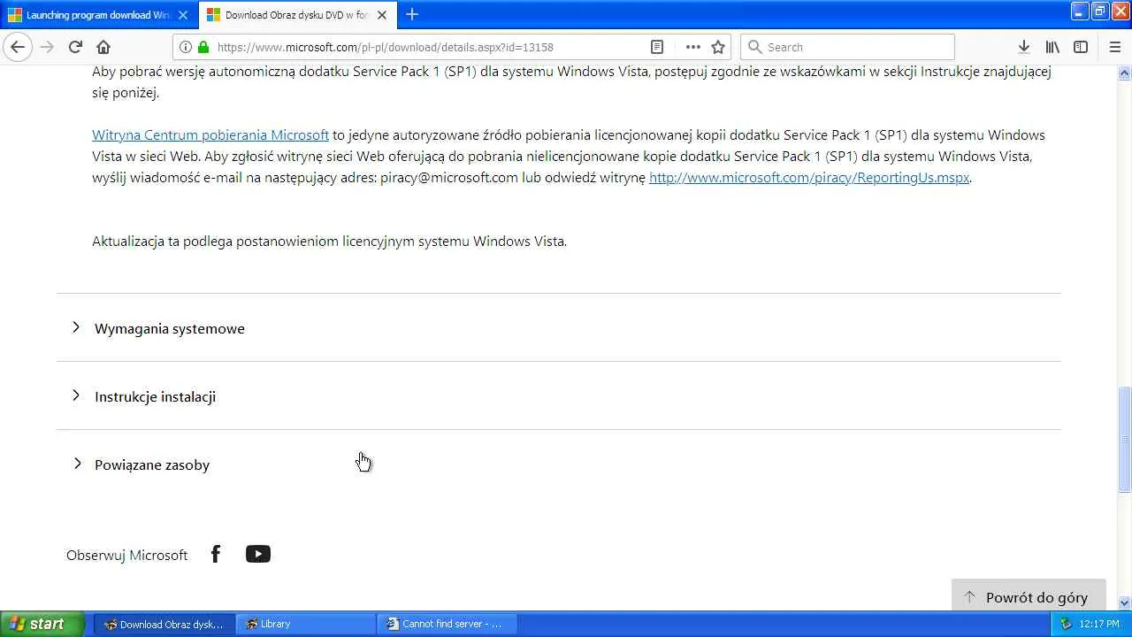Expand the Wymagania systemowe section
This screenshot has width=1132, height=637.
pyautogui.click(x=558, y=328)
